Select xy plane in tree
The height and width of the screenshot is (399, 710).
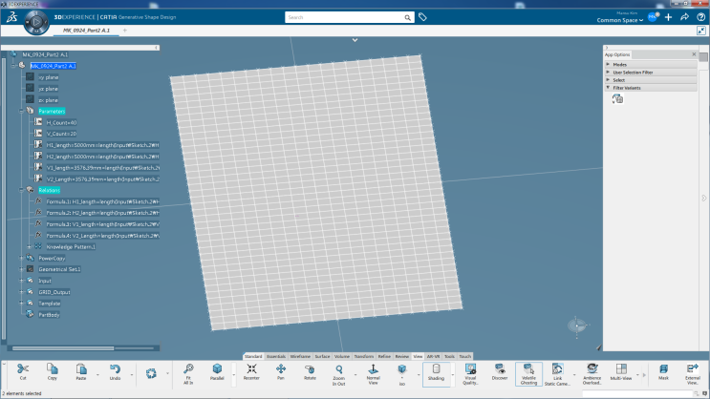(49, 77)
